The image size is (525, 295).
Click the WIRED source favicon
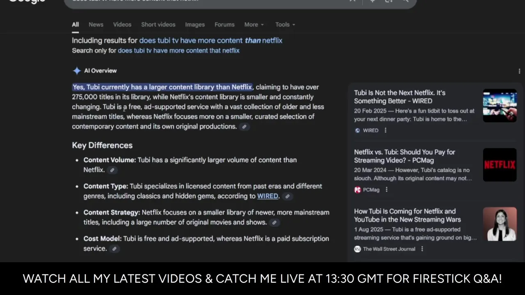(357, 130)
